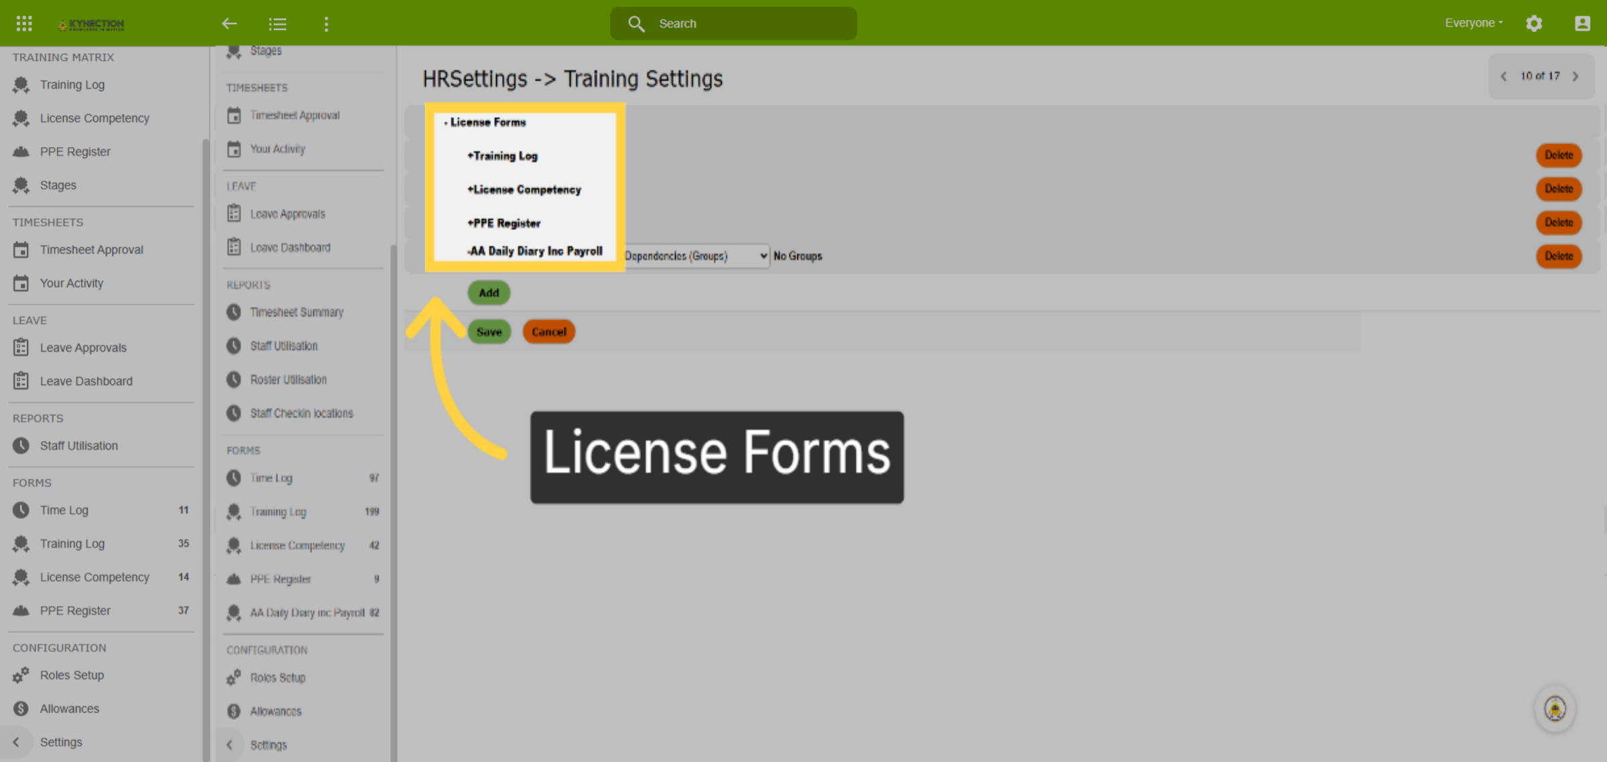Click the Staff Utilisation clock icon, bright sidebar
This screenshot has width=1607, height=762.
click(x=21, y=445)
